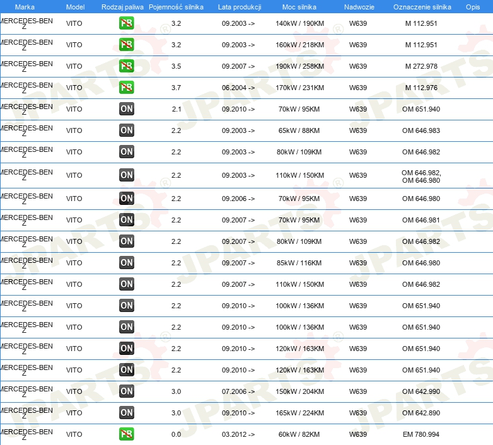Click the production date 09.2006 ->

click(x=238, y=199)
